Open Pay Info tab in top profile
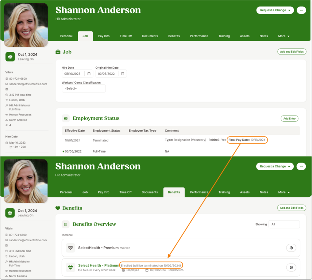This screenshot has width=312, height=280. coord(104,36)
